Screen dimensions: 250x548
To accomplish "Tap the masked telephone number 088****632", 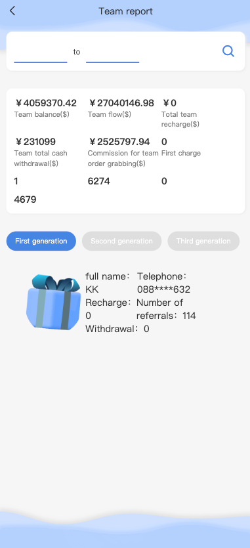I will pyautogui.click(x=163, y=289).
